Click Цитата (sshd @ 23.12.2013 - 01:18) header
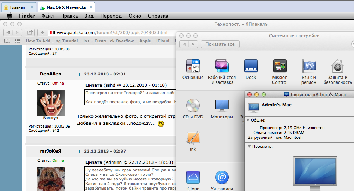The image size is (354, 191). click(126, 85)
